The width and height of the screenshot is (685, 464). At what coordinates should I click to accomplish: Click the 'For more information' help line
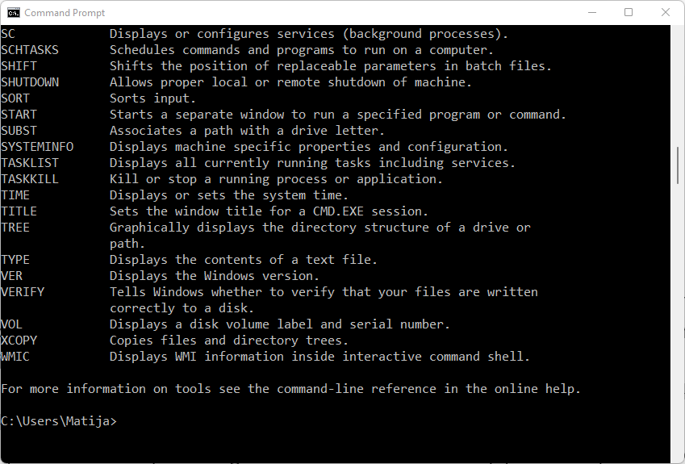291,389
